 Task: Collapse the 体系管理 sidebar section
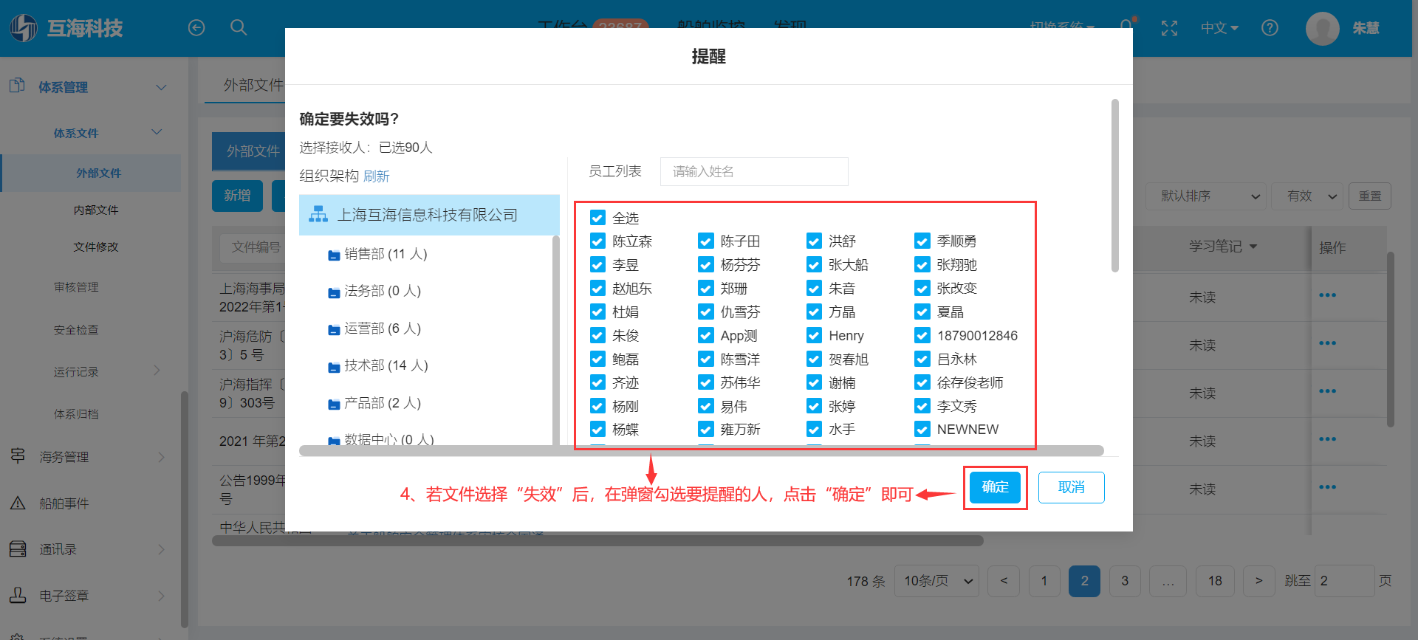pyautogui.click(x=160, y=87)
